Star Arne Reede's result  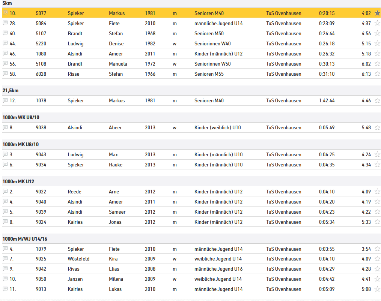pos(377,191)
